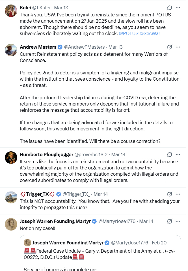Click the Grok icon on Trigger_TX's post
The width and height of the screenshot is (188, 271).
coord(170,194)
